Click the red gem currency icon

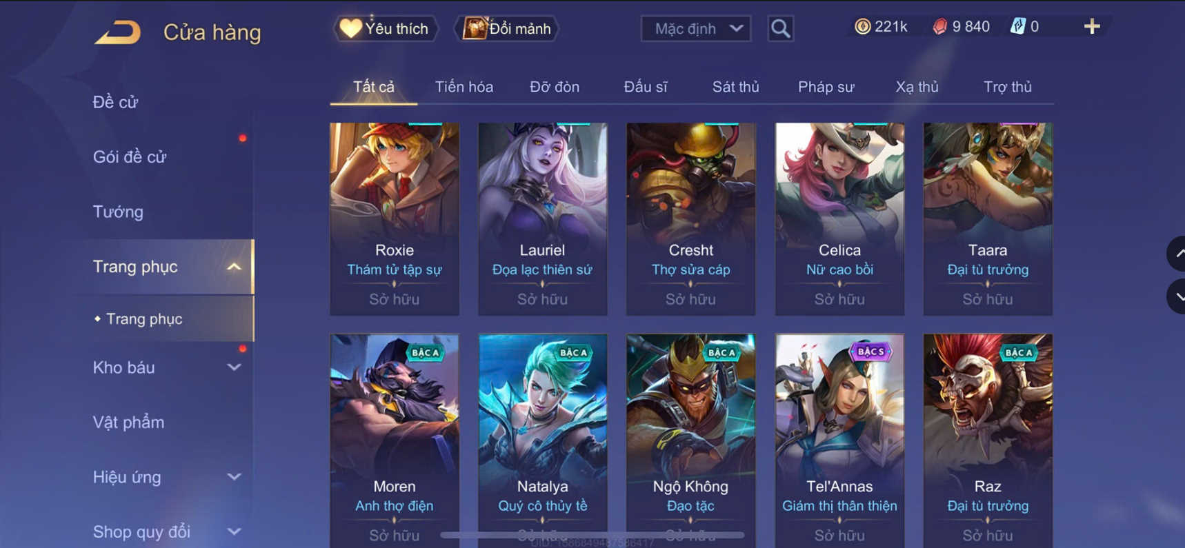click(x=939, y=27)
